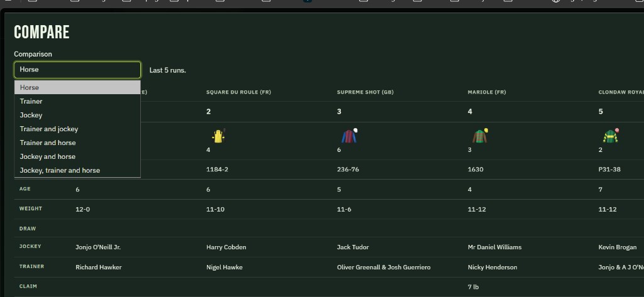
Task: Click jockey name Jonjo O'Neill Jr.
Action: (98, 247)
